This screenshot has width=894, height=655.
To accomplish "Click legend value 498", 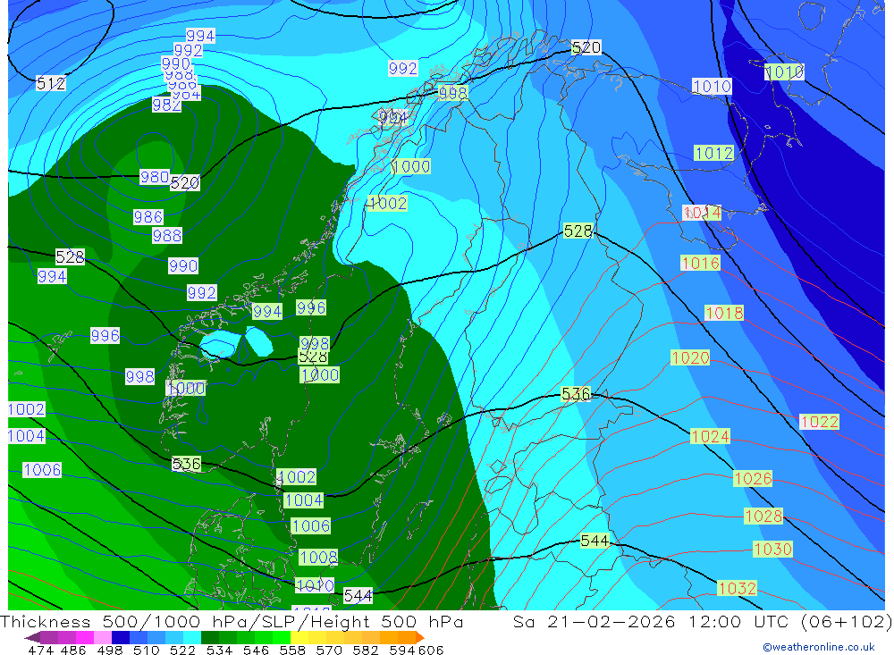I will point(110,650).
